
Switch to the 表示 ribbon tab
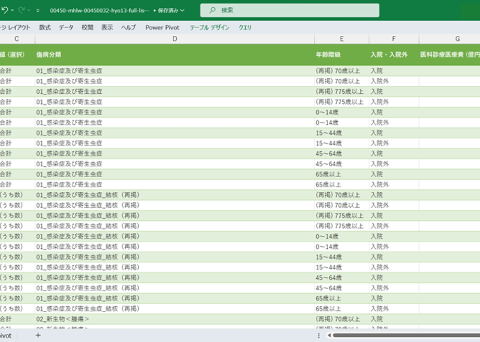click(107, 27)
